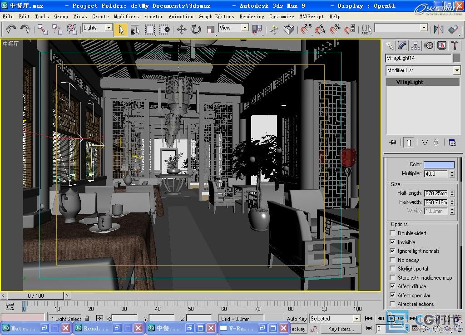Enable the Skylight portal option
Image resolution: width=465 pixels, height=335 pixels.
click(392, 269)
